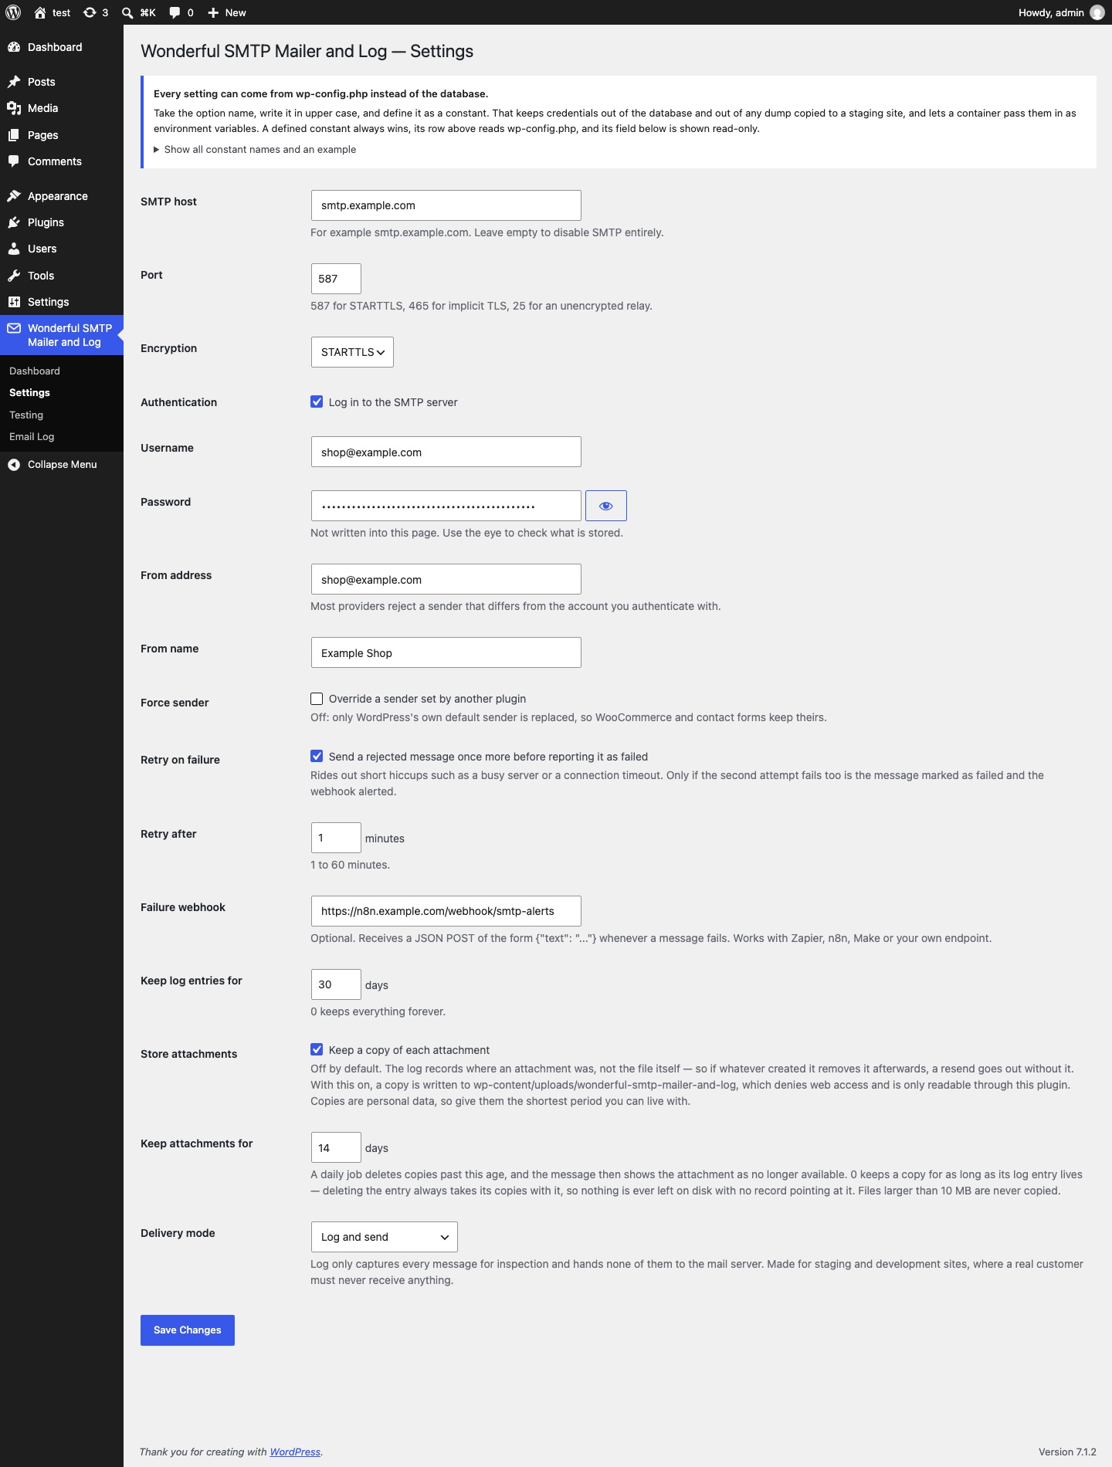Follow the WordPress footer link
Image resolution: width=1112 pixels, height=1467 pixels.
295,1452
